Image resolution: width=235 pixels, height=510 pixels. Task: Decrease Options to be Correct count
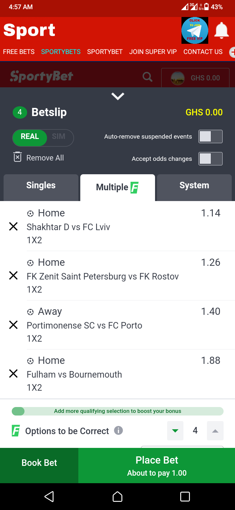tap(175, 431)
